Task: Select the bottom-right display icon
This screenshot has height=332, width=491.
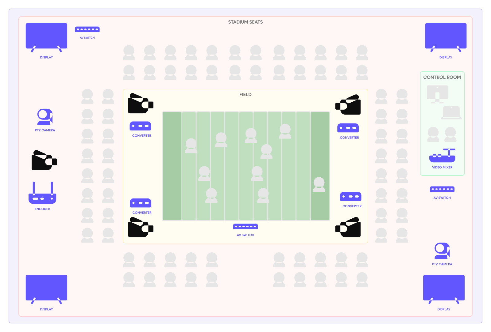Action: 444,289
